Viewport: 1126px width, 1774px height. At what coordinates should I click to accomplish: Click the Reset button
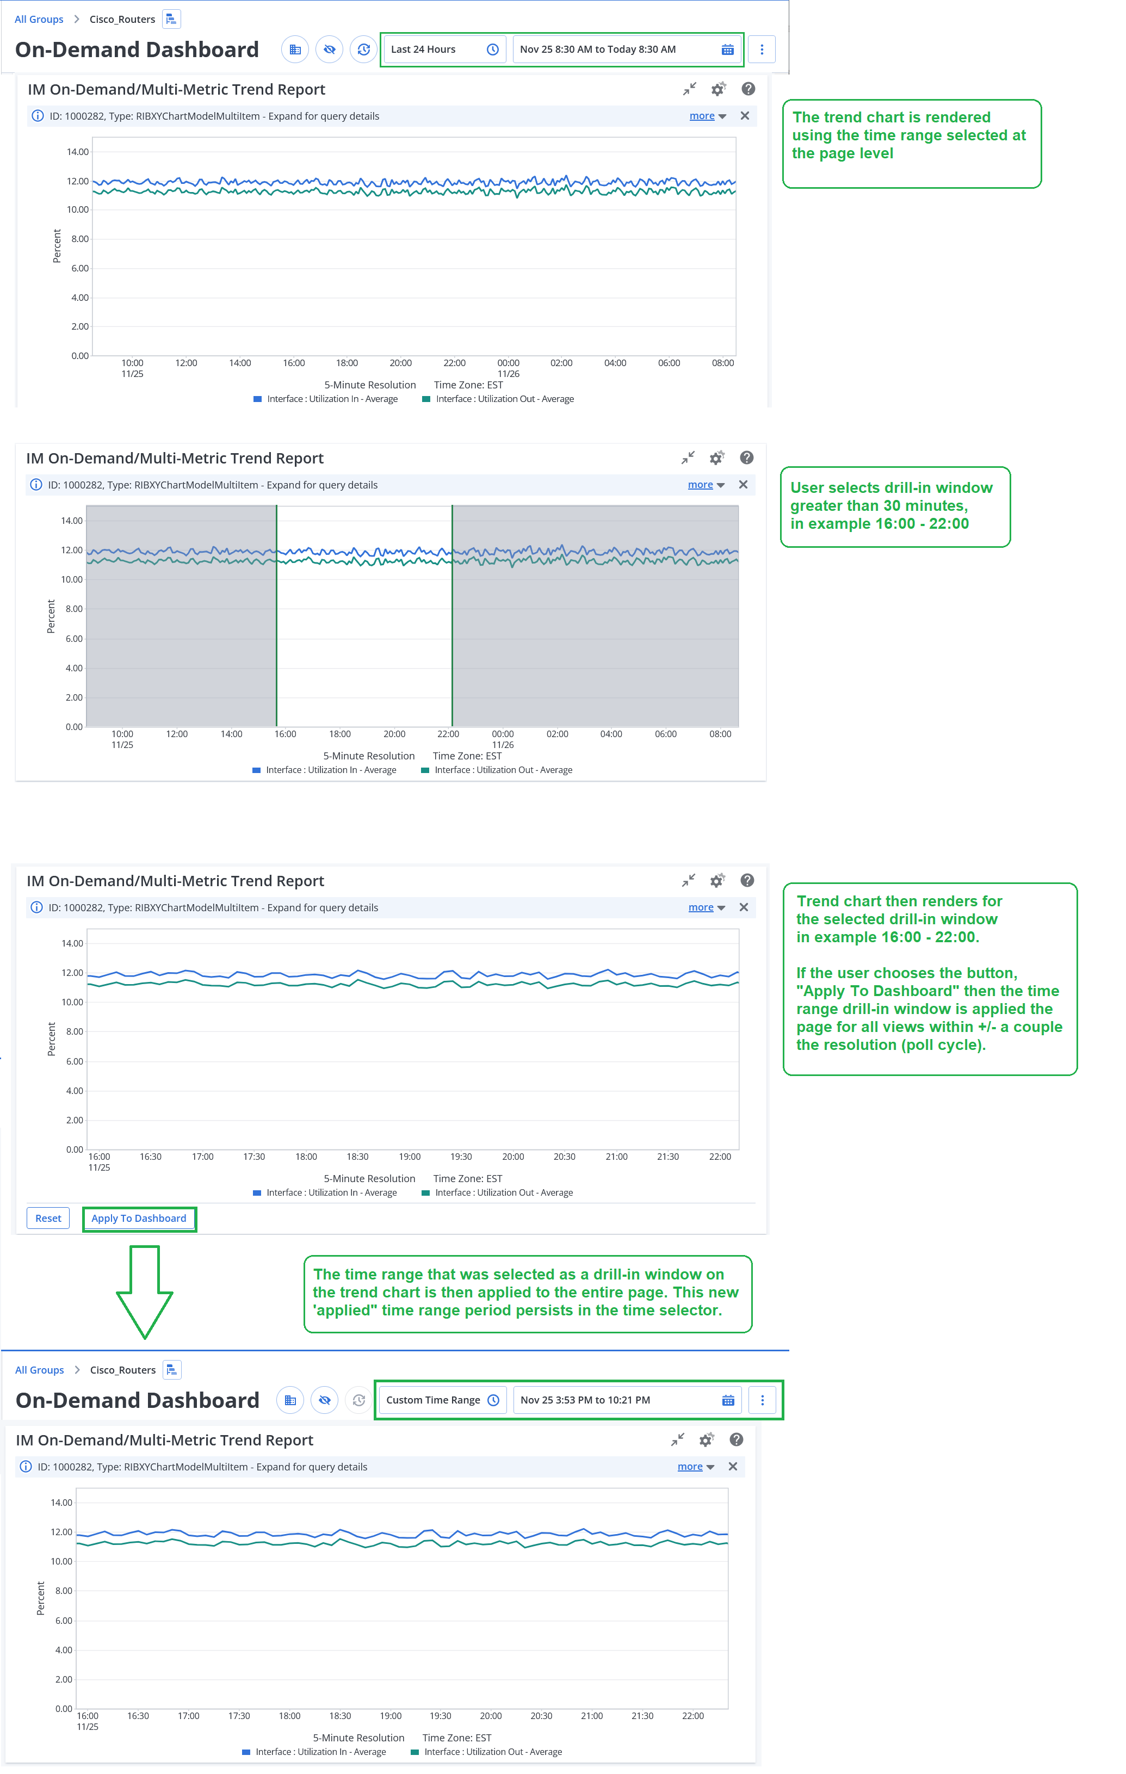pos(48,1218)
